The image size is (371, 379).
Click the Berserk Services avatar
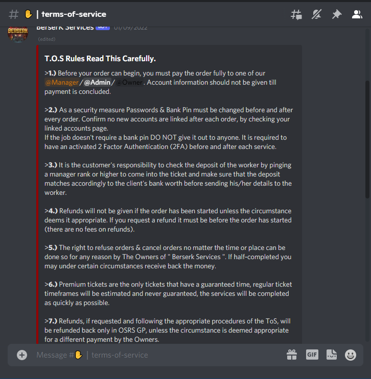click(x=18, y=34)
